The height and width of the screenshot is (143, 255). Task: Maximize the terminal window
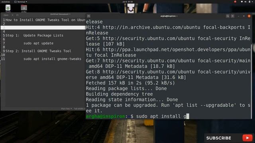click(x=243, y=16)
